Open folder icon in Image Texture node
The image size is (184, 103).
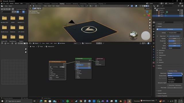(63, 67)
